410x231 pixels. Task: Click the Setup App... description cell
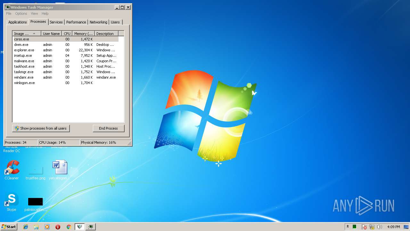point(106,56)
